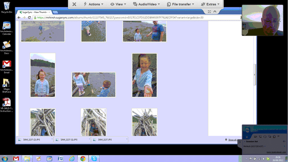Go back to previous page in browser
288x162 pixels.
(19, 18)
